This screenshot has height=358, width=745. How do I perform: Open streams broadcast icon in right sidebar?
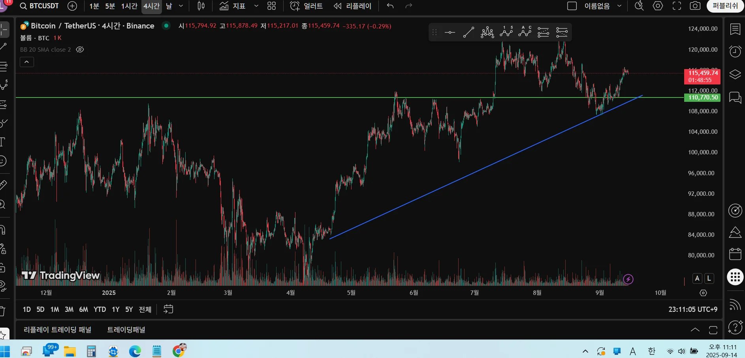735,305
